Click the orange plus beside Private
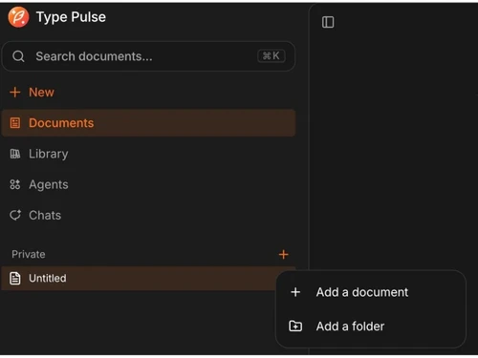478x358 pixels. coord(283,254)
